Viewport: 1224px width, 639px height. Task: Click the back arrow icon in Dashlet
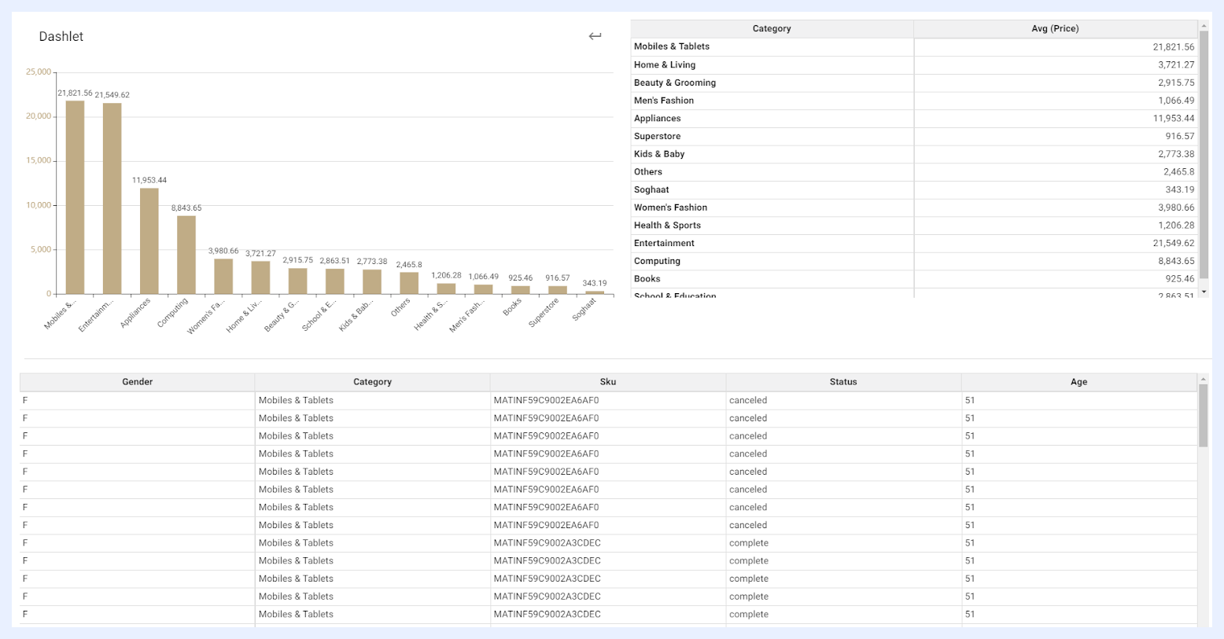[595, 36]
